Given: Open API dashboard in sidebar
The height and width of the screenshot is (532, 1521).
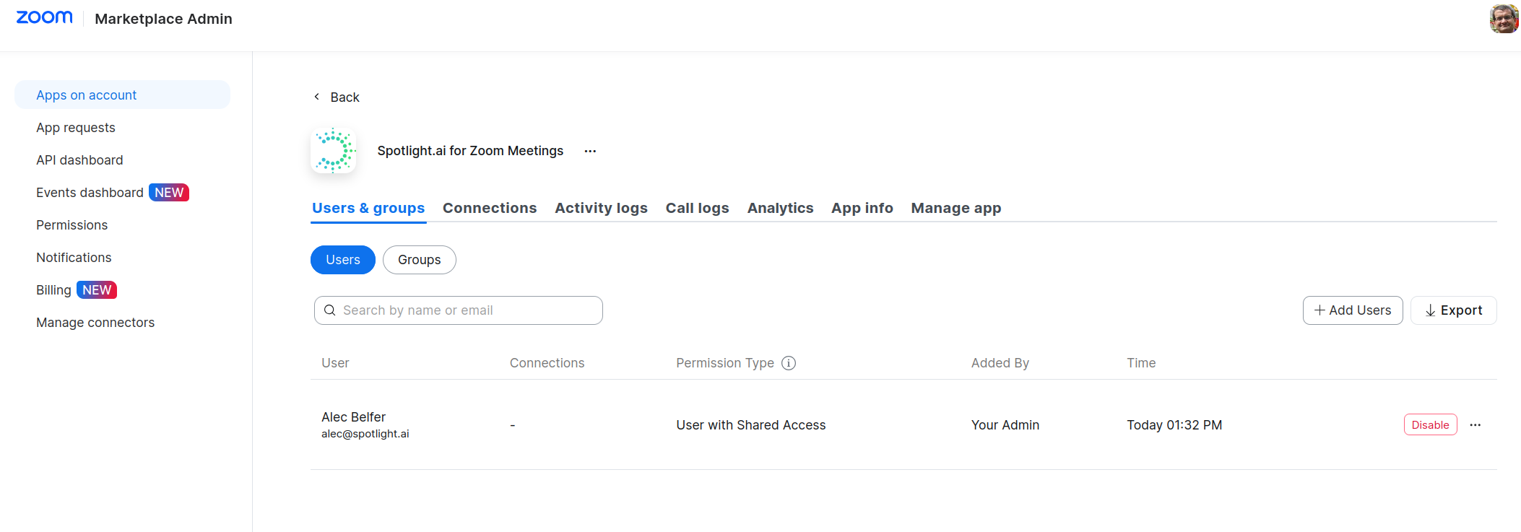Looking at the screenshot, I should pos(79,160).
